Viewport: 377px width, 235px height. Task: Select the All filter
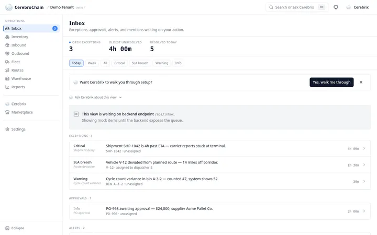coord(105,63)
